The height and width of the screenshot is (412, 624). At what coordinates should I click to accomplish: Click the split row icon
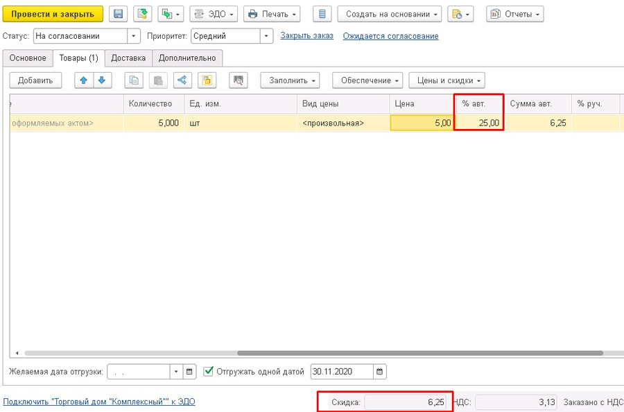click(x=182, y=80)
